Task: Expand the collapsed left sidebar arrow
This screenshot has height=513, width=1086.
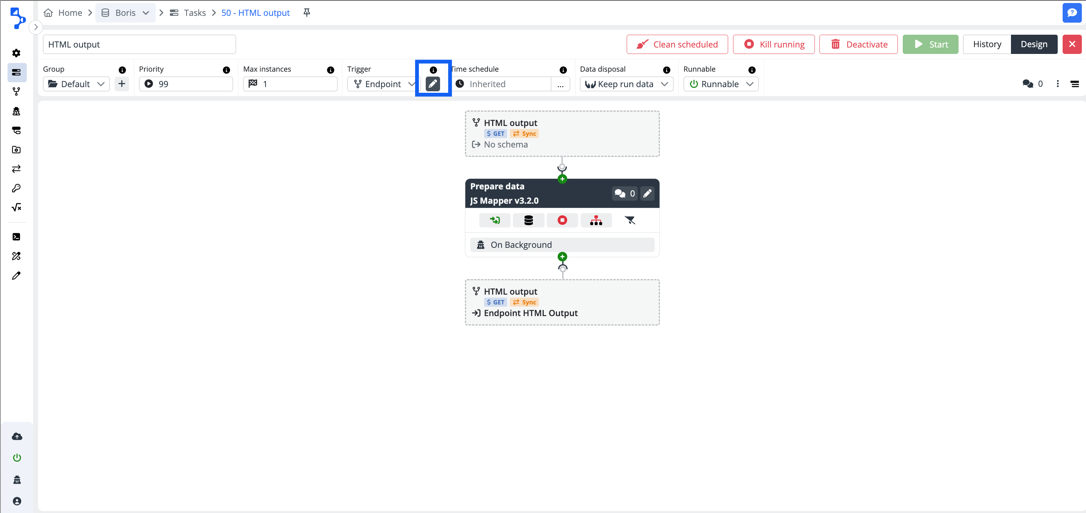Action: [x=36, y=27]
